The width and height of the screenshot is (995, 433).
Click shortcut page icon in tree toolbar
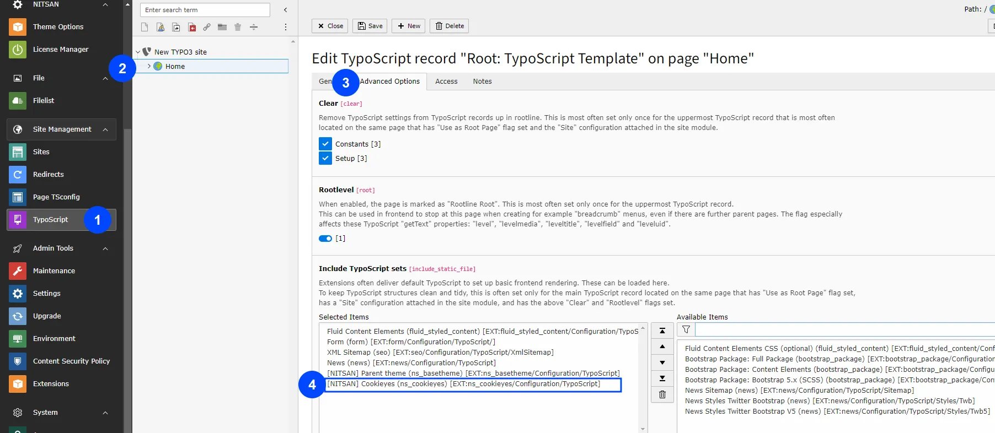(176, 27)
